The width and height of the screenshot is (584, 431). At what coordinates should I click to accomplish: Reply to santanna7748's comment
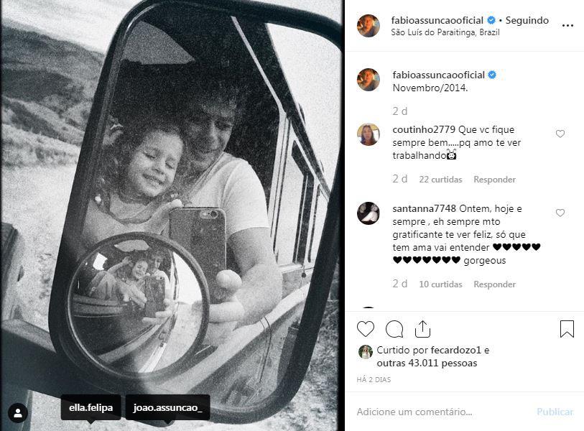click(x=494, y=284)
